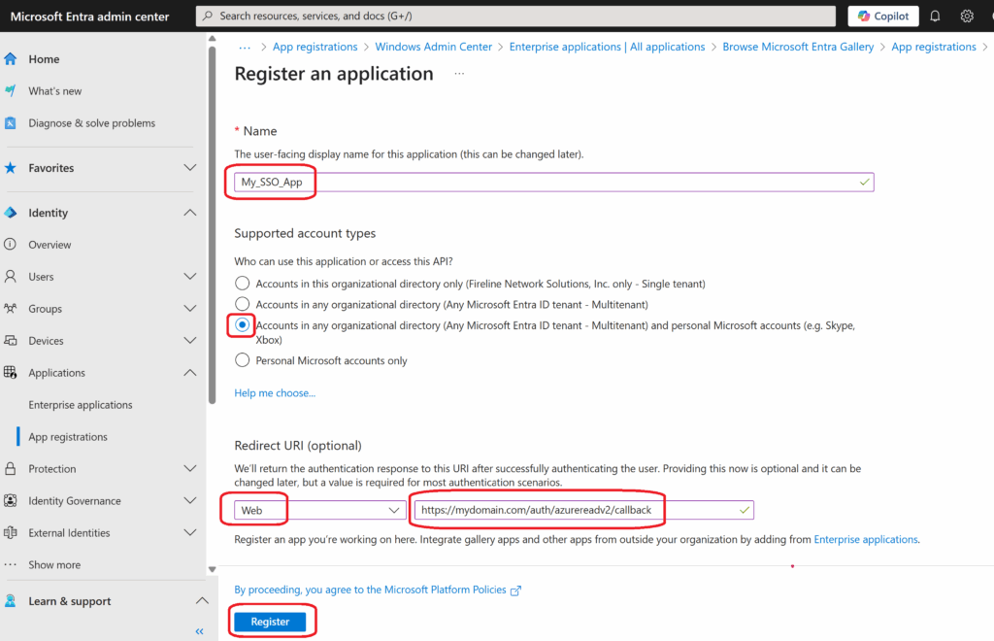Image resolution: width=994 pixels, height=641 pixels.
Task: Select single tenant organizational directory only option
Action: [x=242, y=284]
